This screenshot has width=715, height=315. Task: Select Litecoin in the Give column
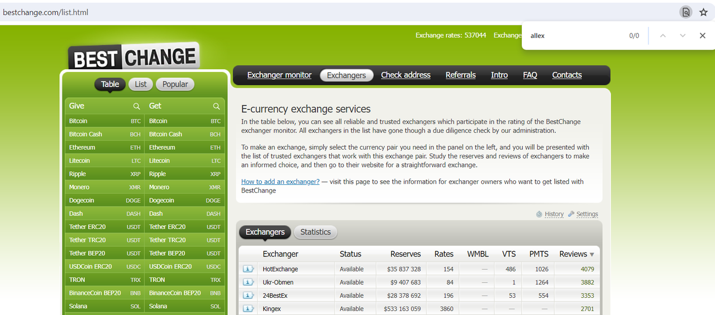click(105, 161)
